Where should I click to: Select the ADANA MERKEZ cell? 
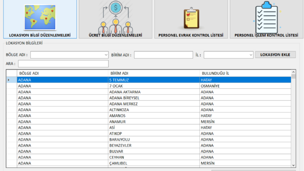click(x=154, y=104)
